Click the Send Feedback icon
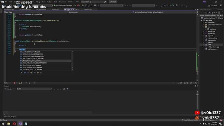The width and height of the screenshot is (224, 126). [221, 6]
